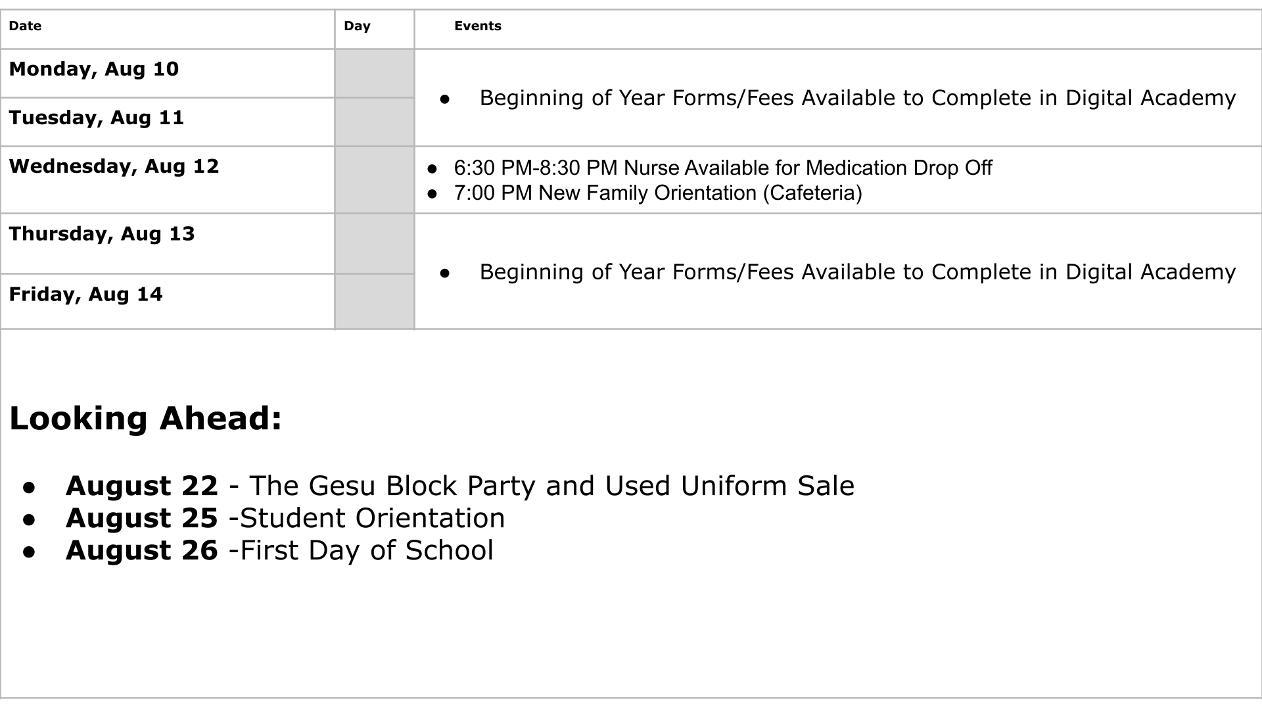Click the Events column header
The height and width of the screenshot is (710, 1262).
point(838,29)
